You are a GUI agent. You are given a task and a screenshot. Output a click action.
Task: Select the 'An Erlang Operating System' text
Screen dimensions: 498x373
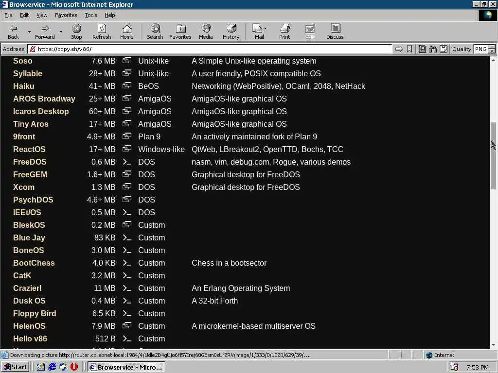[x=241, y=288]
